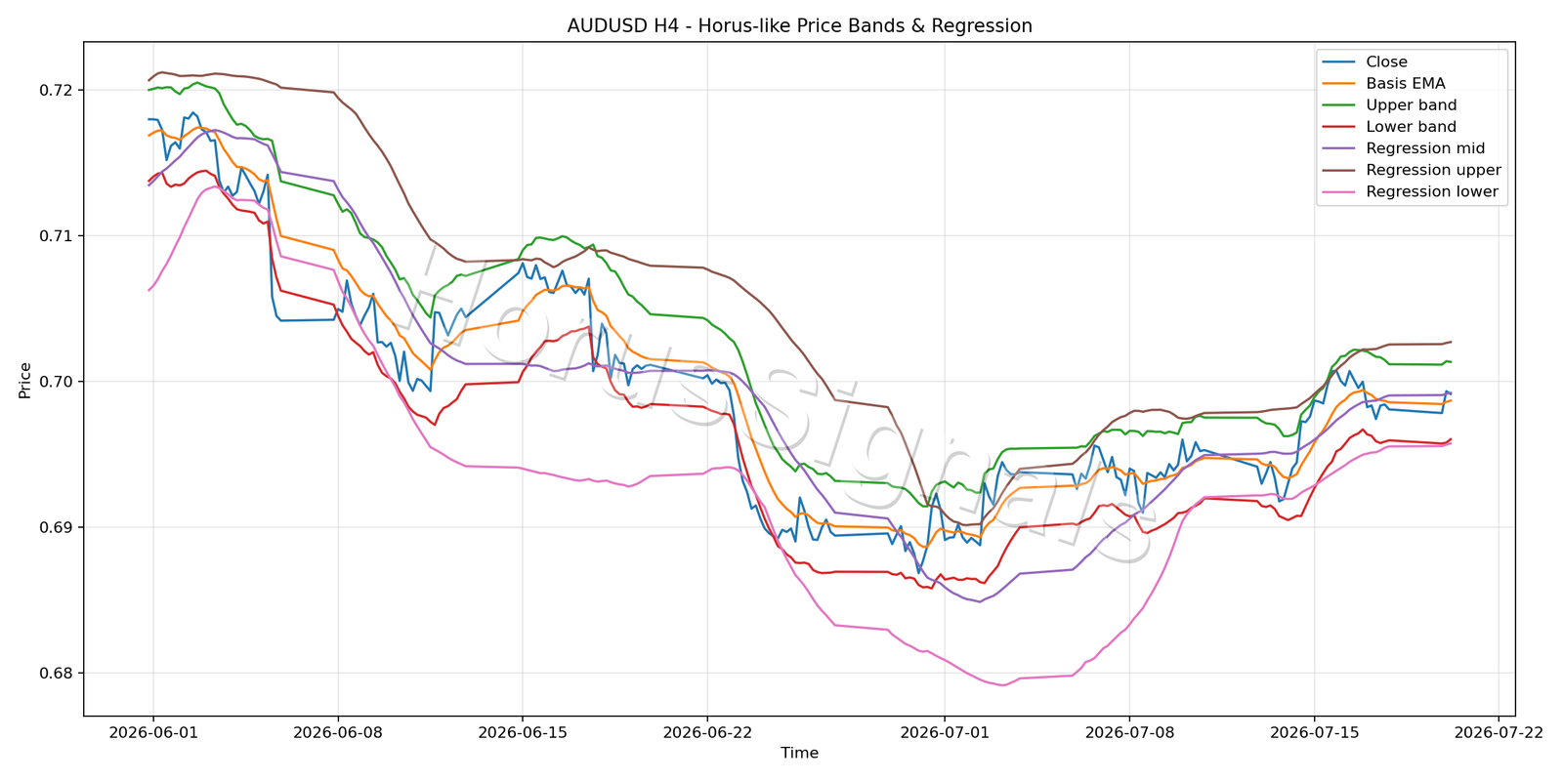The width and height of the screenshot is (1563, 781).
Task: Click the x-axis date 2026-06-22
Action: [706, 732]
